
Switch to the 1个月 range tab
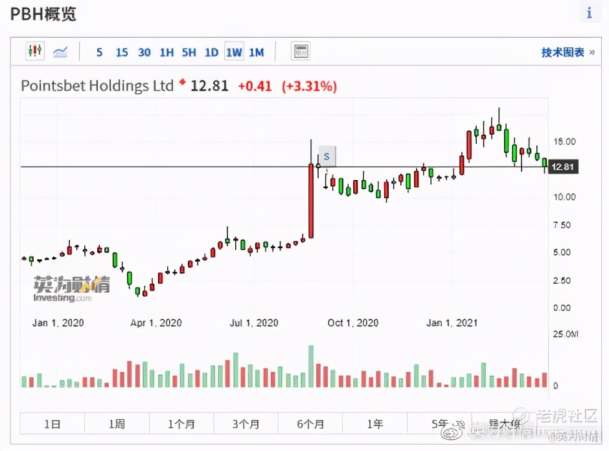181,424
